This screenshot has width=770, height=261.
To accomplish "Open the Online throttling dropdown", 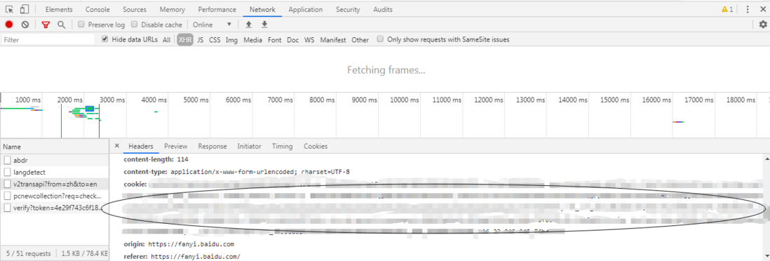I will pos(212,25).
